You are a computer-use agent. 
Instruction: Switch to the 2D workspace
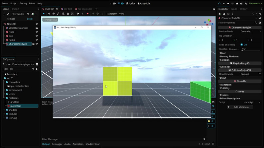coord(113,3)
